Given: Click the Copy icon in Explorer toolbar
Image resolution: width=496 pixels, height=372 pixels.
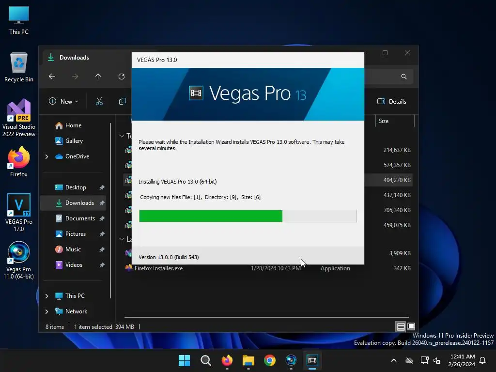Looking at the screenshot, I should [x=122, y=101].
